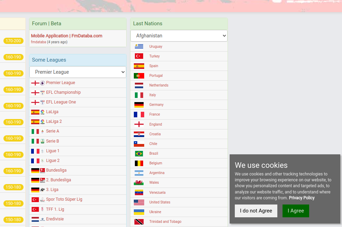Click the 170-200 rating badge

tap(13, 41)
